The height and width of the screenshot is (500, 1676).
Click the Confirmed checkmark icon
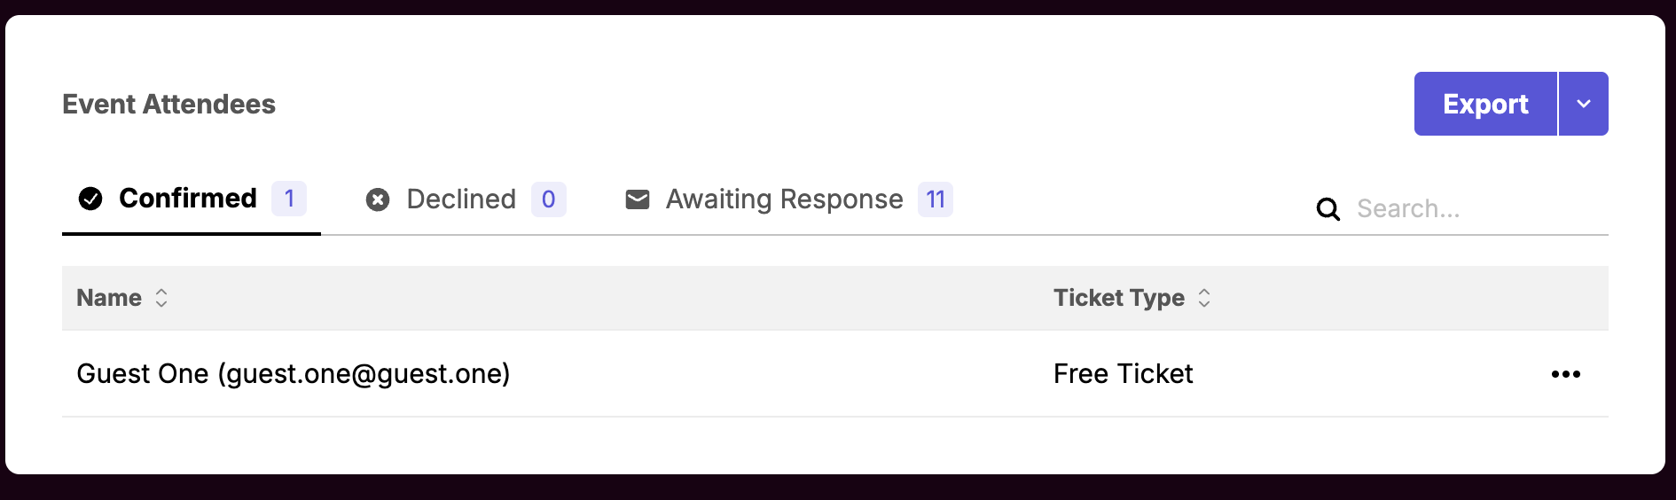coord(90,199)
